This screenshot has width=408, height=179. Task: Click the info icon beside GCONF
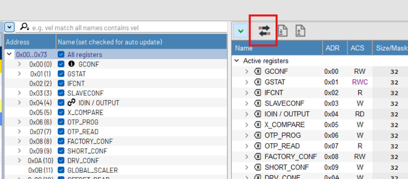pyautogui.click(x=71, y=64)
